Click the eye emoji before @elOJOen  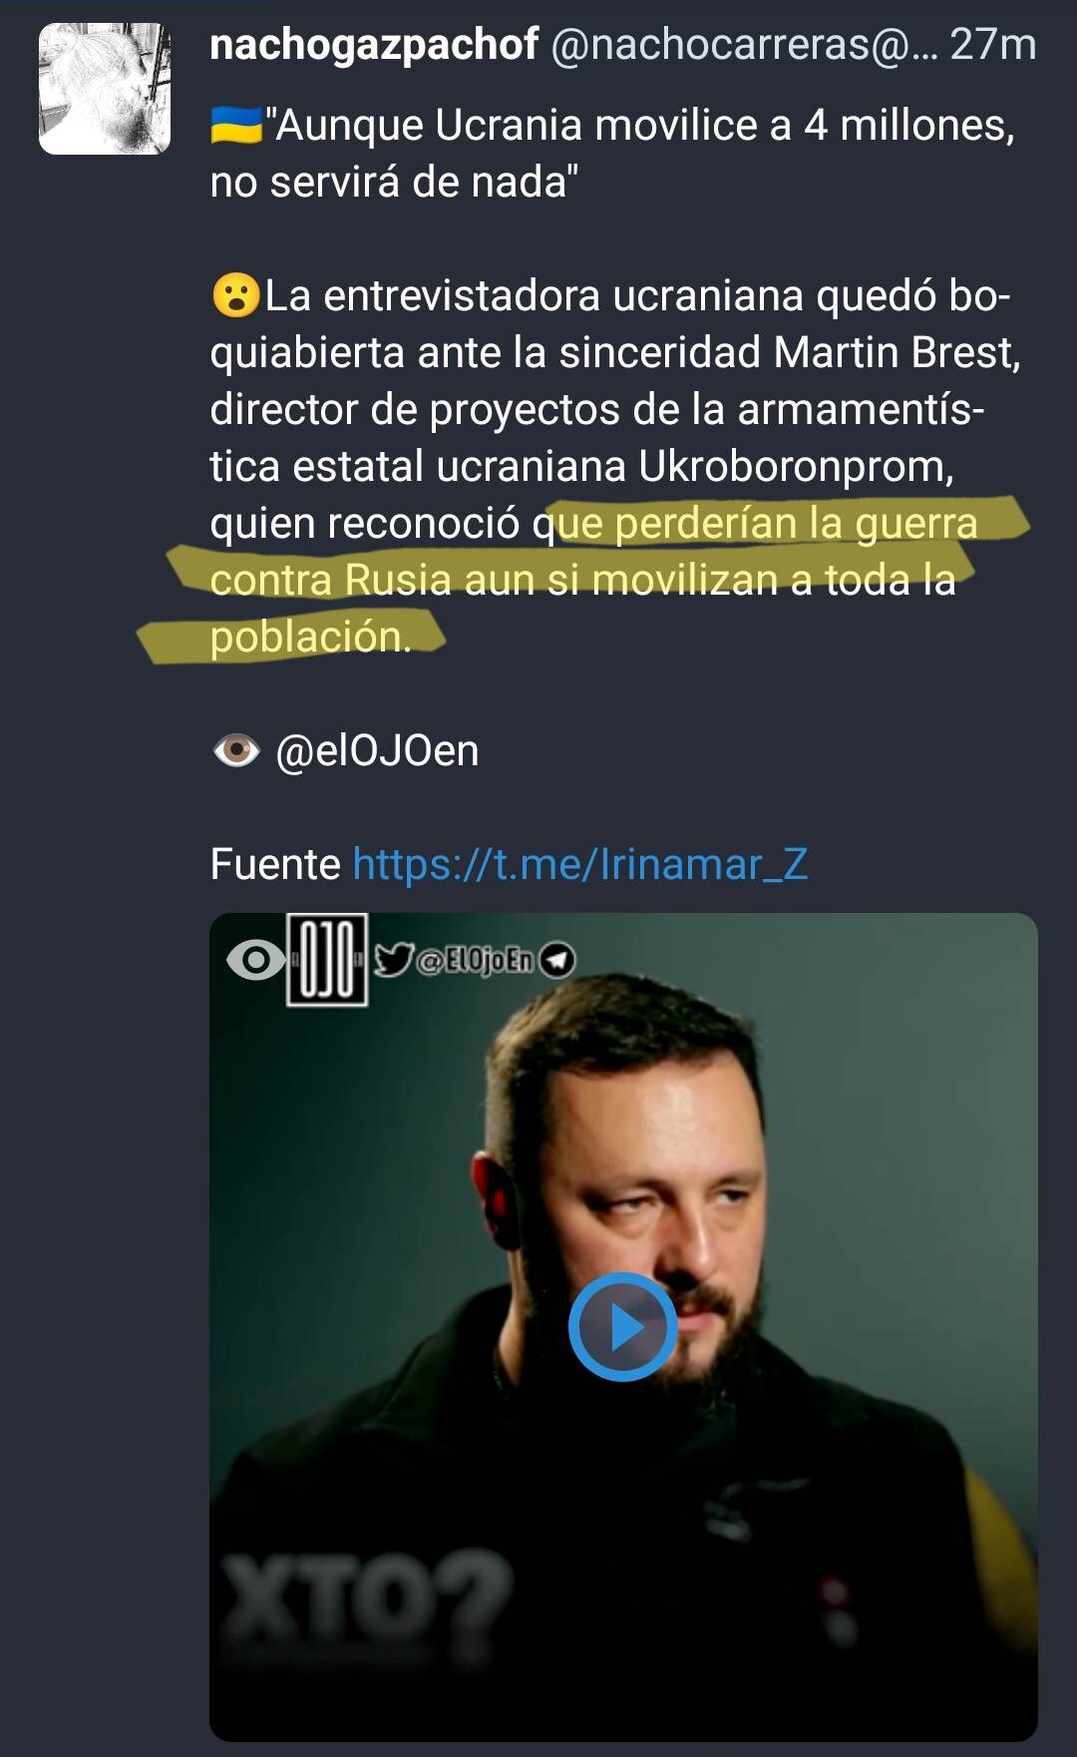click(x=236, y=750)
